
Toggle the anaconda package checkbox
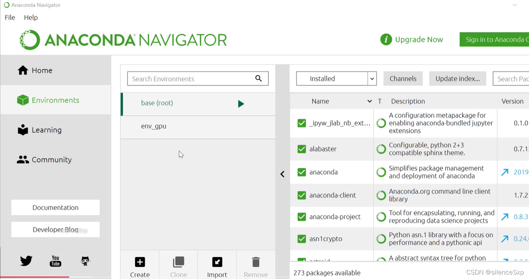[x=302, y=172]
